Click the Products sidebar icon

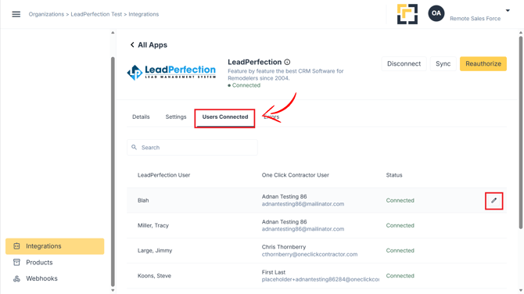(x=16, y=262)
